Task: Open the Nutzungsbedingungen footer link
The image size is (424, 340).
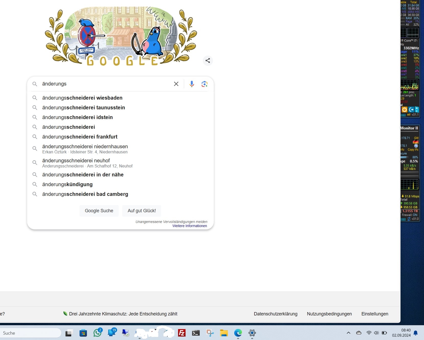Action: coord(329,314)
